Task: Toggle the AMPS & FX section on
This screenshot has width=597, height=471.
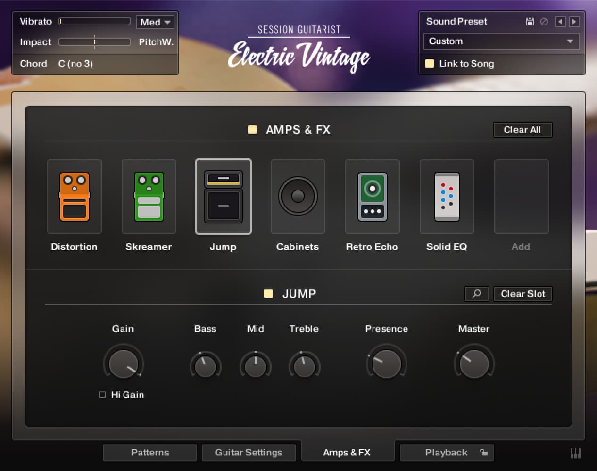Action: (x=252, y=130)
